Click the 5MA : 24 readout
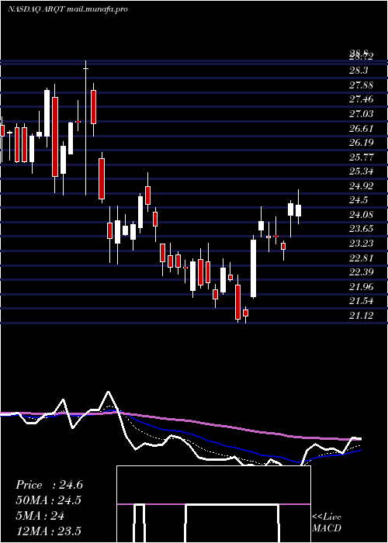388x543 pixels. [40, 516]
